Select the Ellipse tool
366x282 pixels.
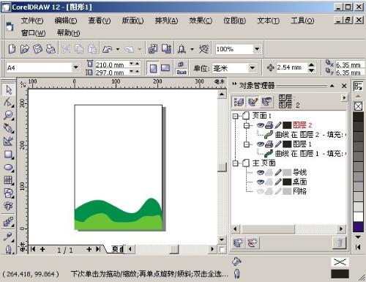pos(9,167)
